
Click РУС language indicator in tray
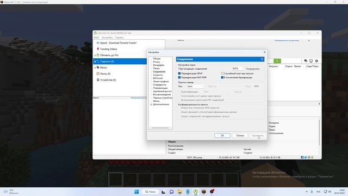[319, 192]
